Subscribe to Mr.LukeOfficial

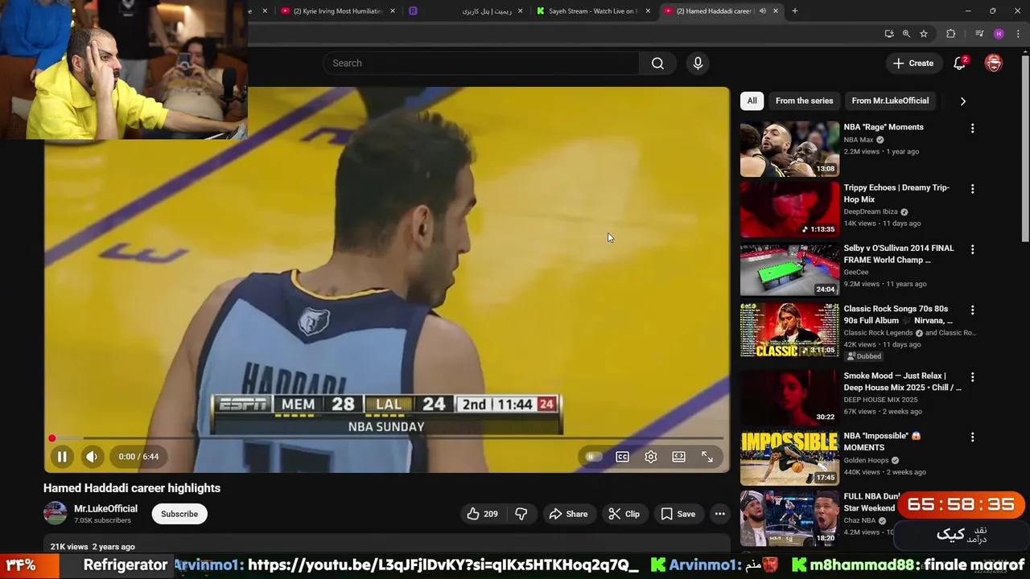(x=179, y=514)
